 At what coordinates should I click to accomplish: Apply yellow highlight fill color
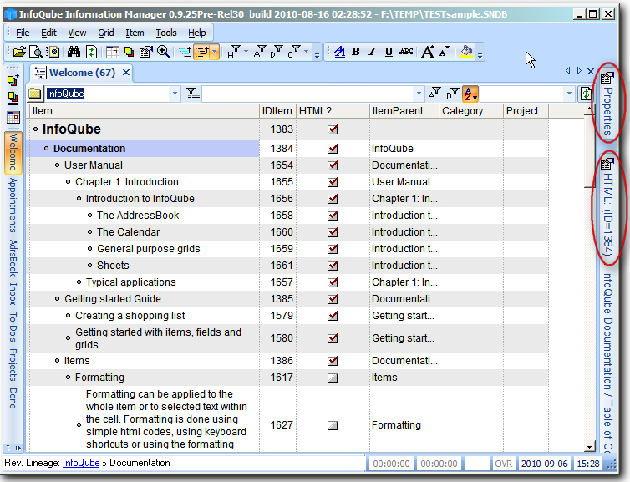466,52
